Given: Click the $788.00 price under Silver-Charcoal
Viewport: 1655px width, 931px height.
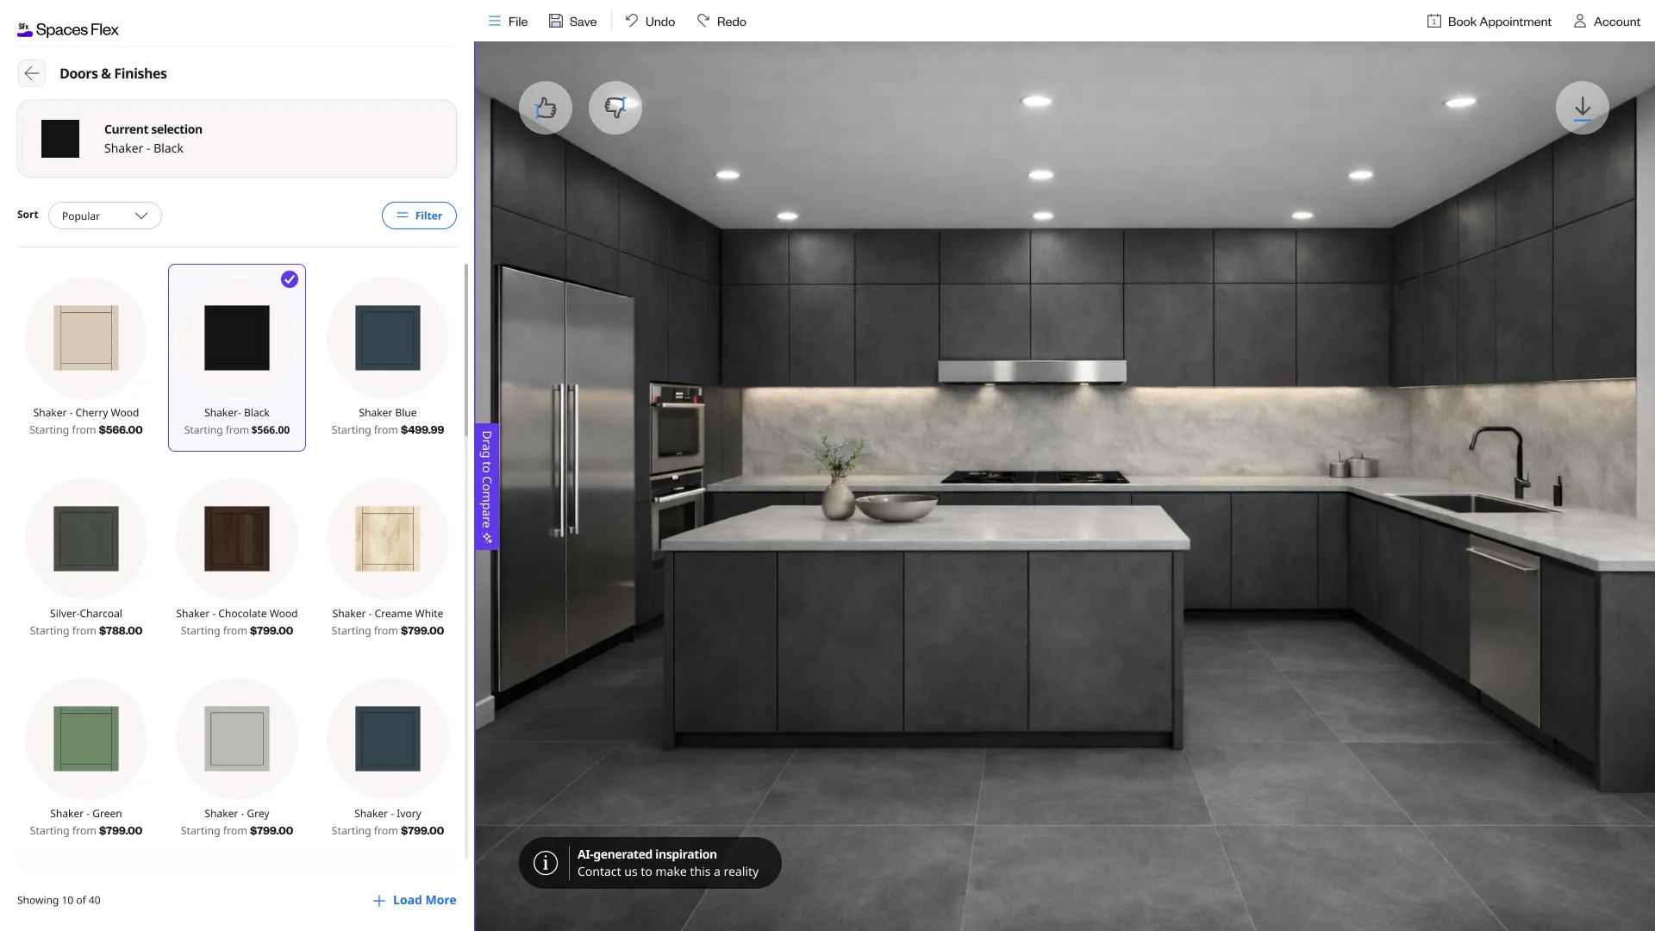Looking at the screenshot, I should point(121,631).
